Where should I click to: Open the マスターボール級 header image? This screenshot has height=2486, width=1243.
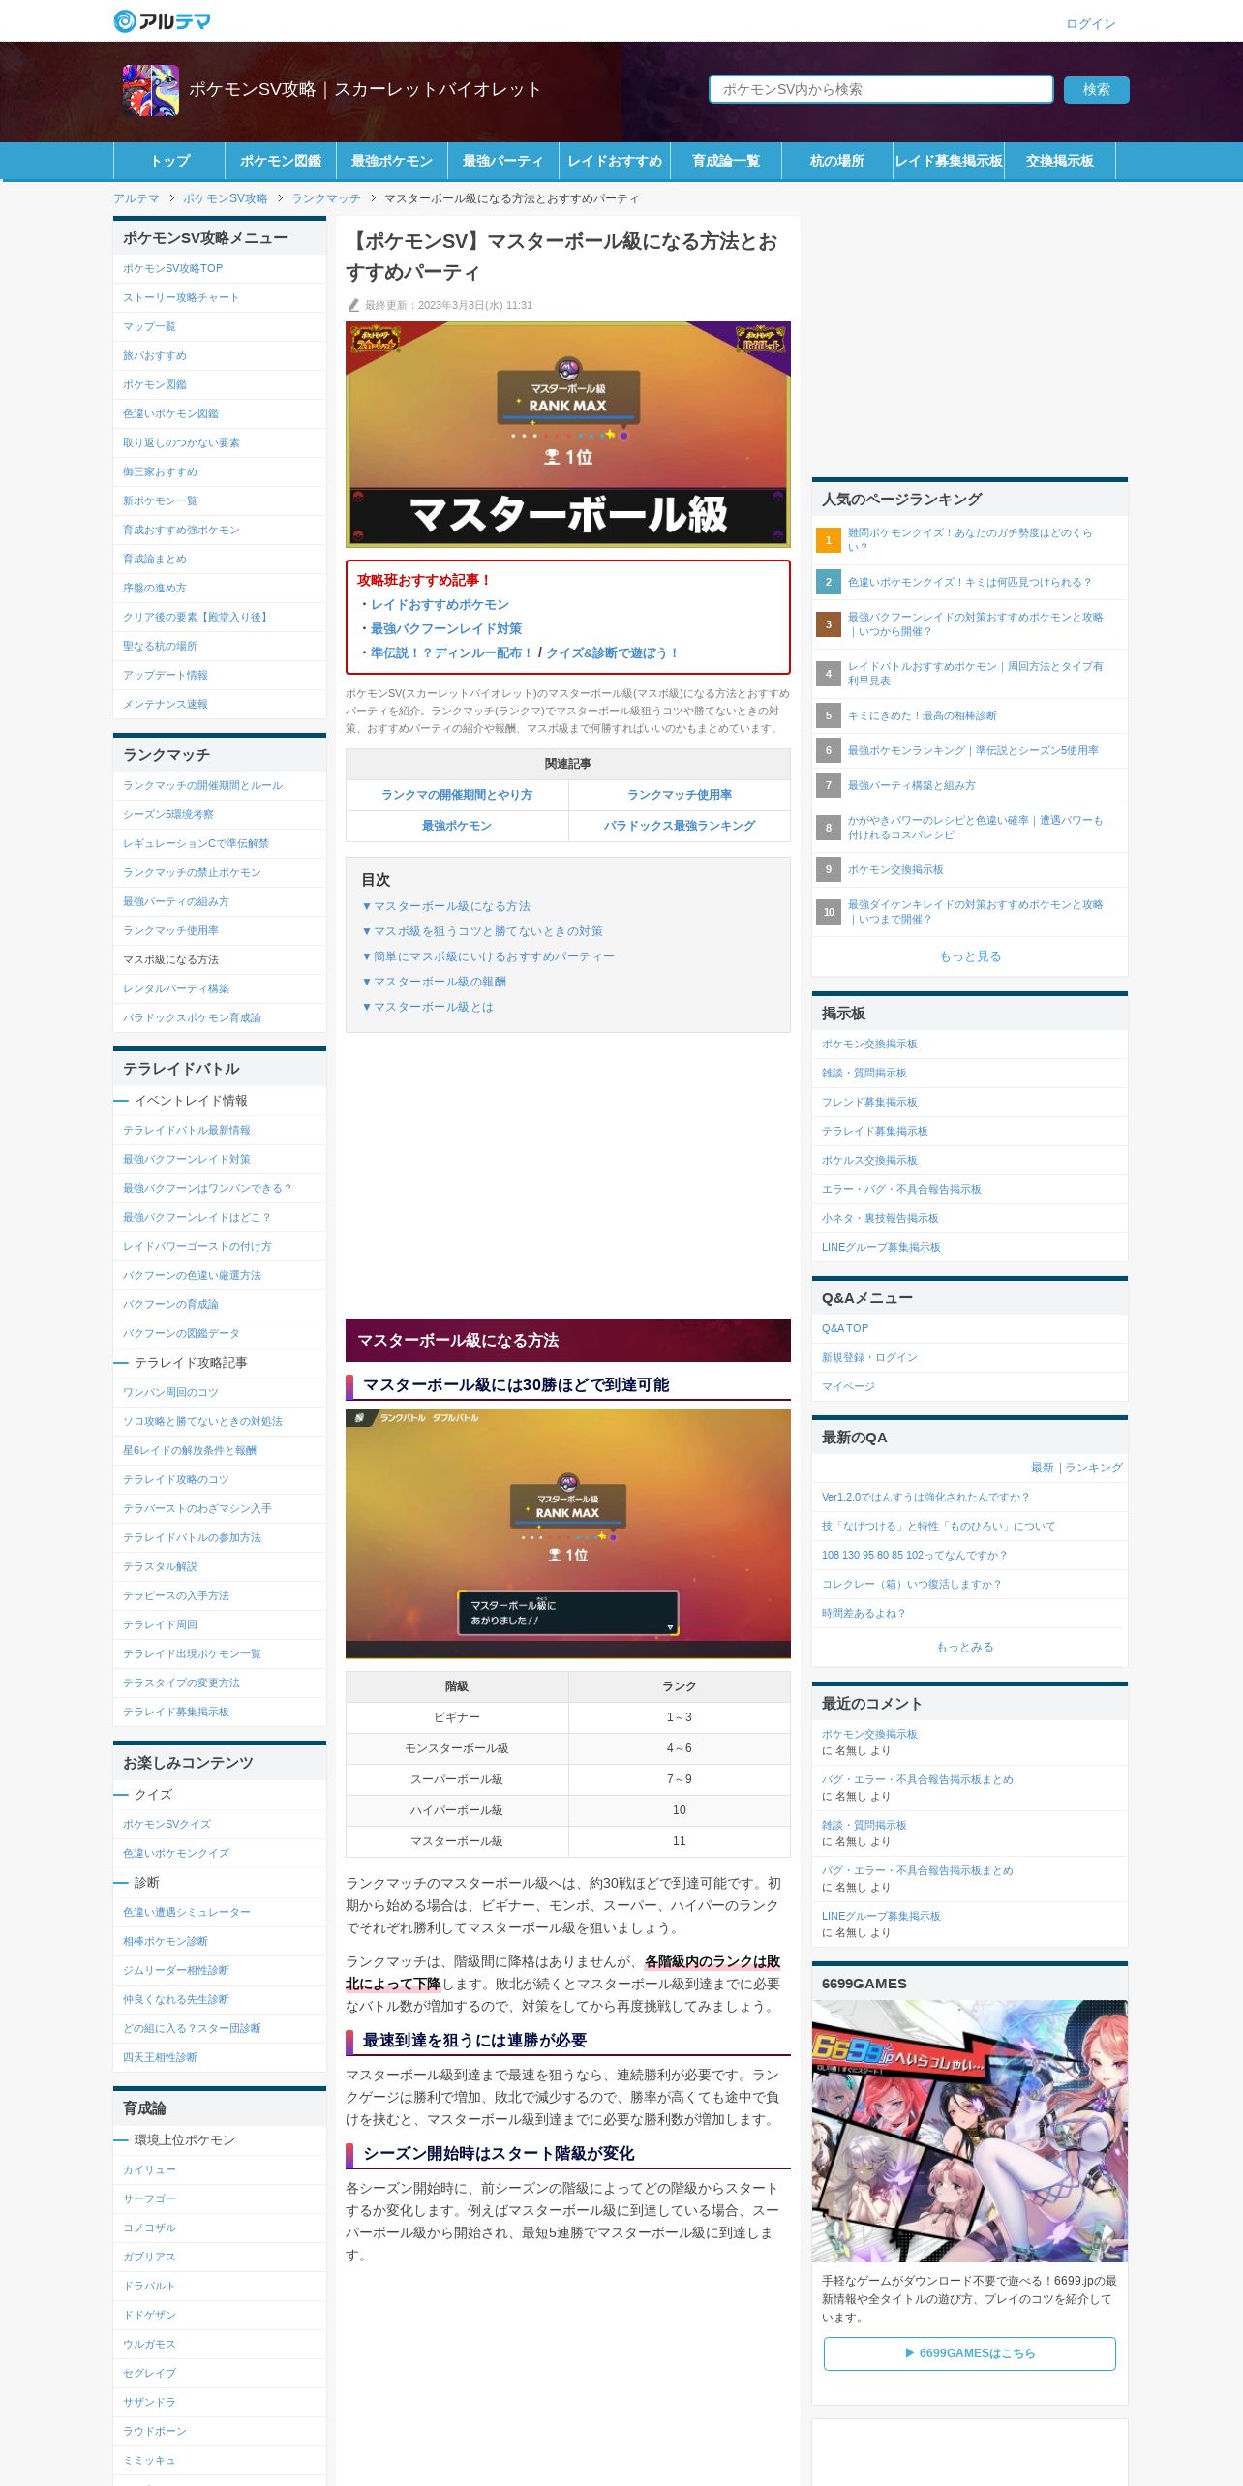coord(568,435)
